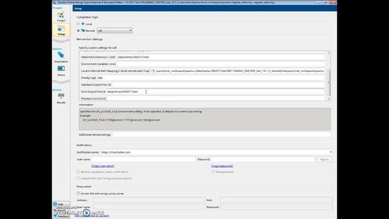Click the Notification server URL field
Image resolution: width=389 pixels, height=219 pixels.
(215, 152)
